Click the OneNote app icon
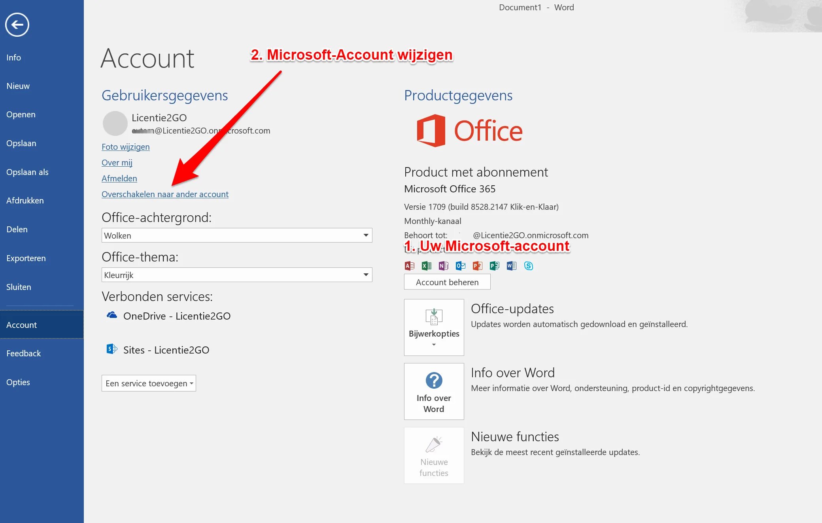The height and width of the screenshot is (523, 822). tap(443, 266)
